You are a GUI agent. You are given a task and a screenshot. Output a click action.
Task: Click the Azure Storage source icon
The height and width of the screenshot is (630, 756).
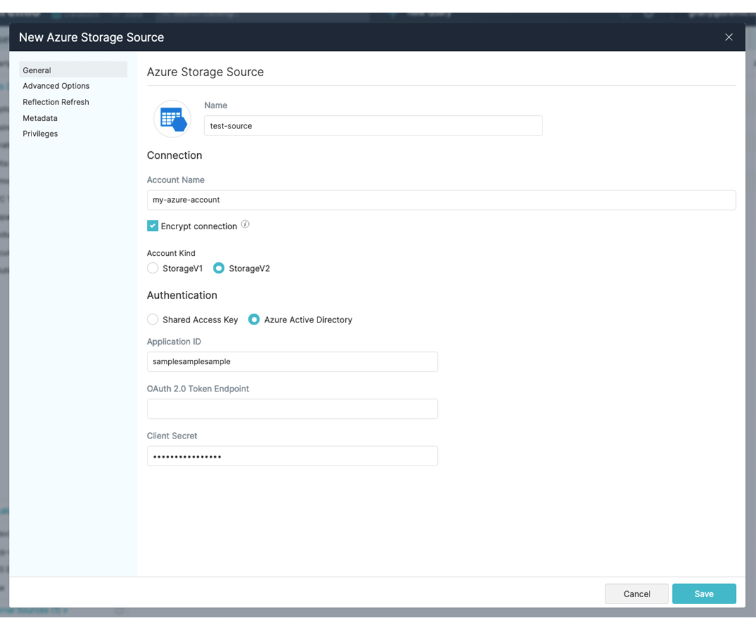tap(173, 119)
